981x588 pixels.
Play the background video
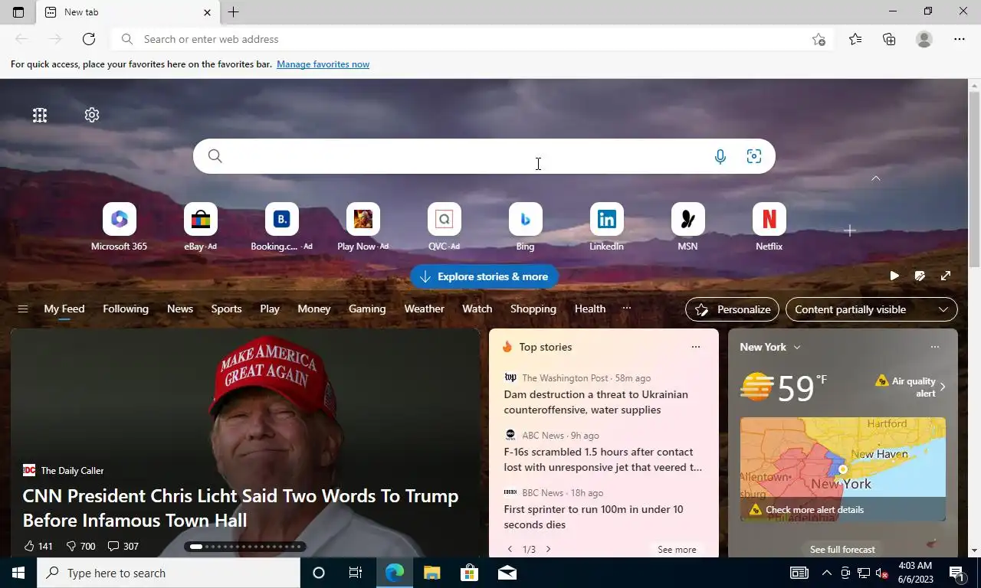[x=894, y=276]
